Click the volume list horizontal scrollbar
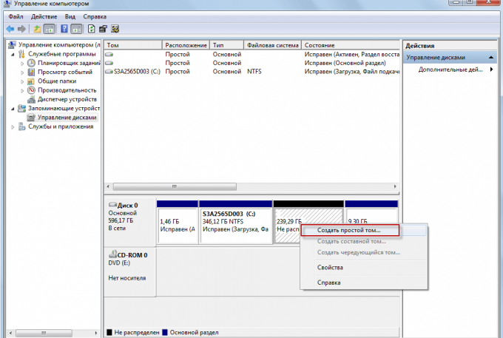Image resolution: width=503 pixels, height=338 pixels. click(251, 187)
